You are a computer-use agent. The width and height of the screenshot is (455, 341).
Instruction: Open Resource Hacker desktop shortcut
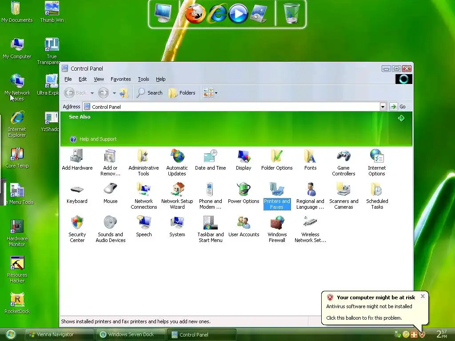17,270
